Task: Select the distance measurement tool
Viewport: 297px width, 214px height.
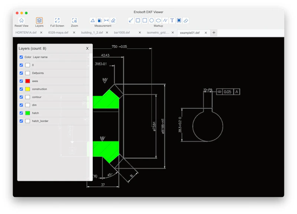Action: pos(106,20)
